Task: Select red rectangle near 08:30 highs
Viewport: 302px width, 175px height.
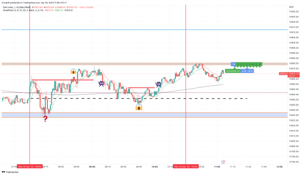Action: coord(62,80)
